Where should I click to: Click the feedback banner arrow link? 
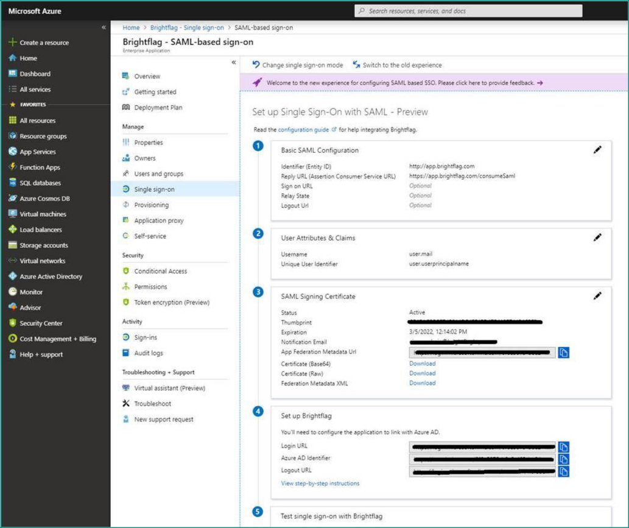540,83
